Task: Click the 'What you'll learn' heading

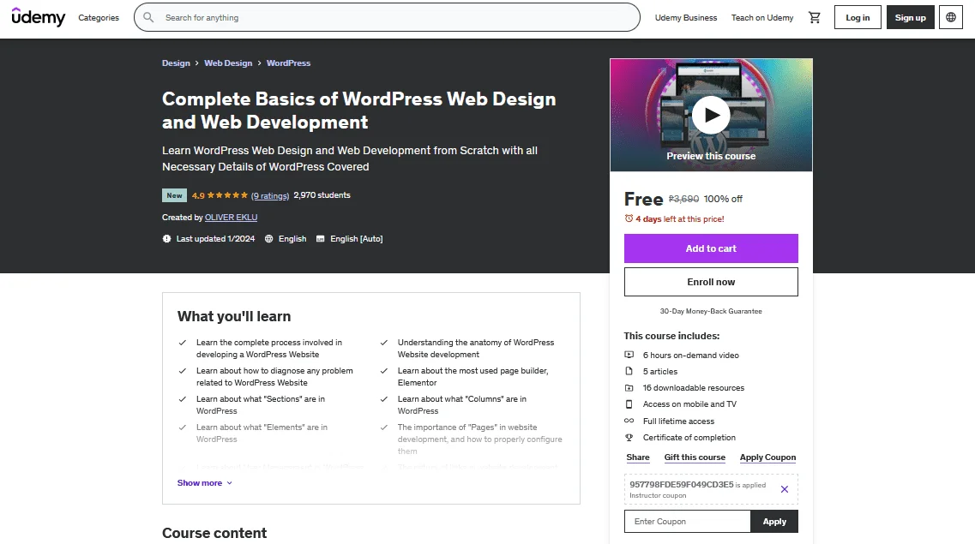Action: pyautogui.click(x=234, y=316)
